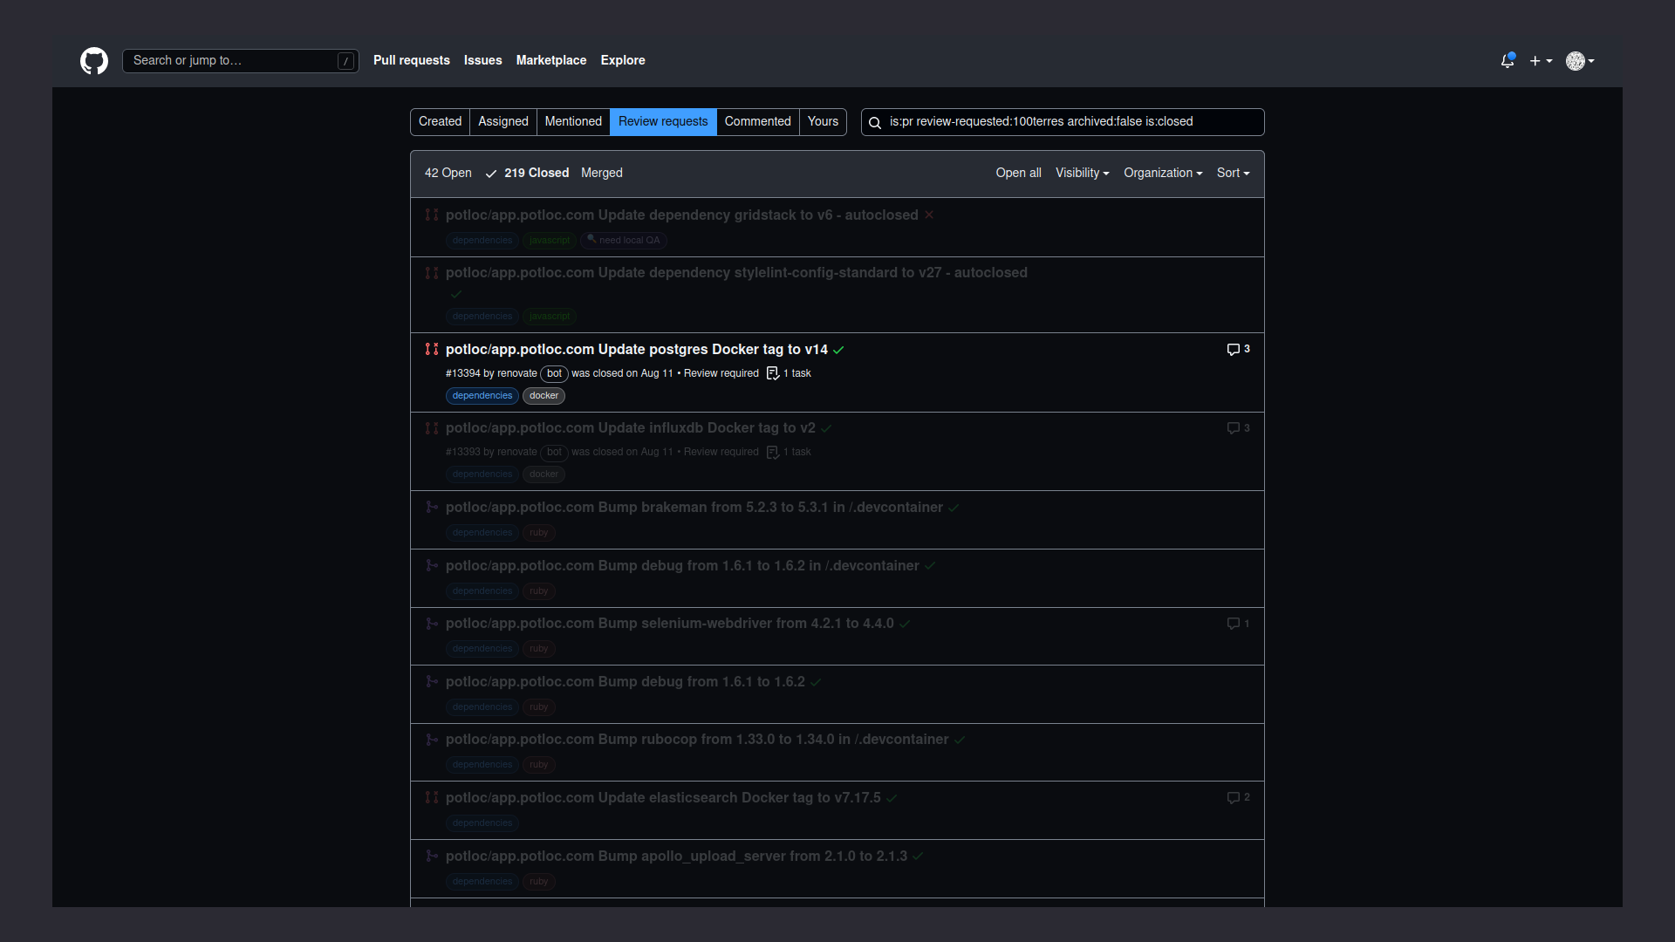Open the notifications bell icon
Viewport: 1675px width, 942px height.
pyautogui.click(x=1507, y=61)
